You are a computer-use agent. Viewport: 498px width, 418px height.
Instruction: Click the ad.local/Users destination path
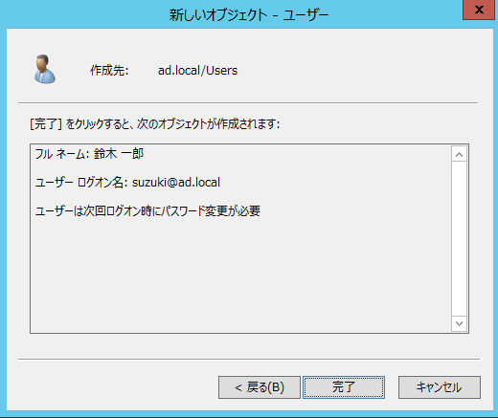click(x=197, y=71)
